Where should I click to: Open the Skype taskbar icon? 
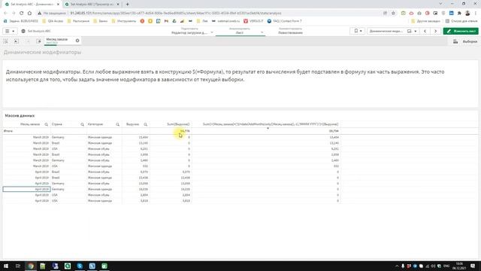pos(80,266)
